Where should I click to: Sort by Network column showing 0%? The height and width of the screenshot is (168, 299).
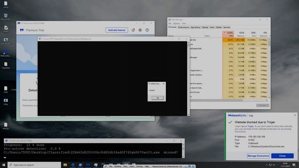pos(262,34)
